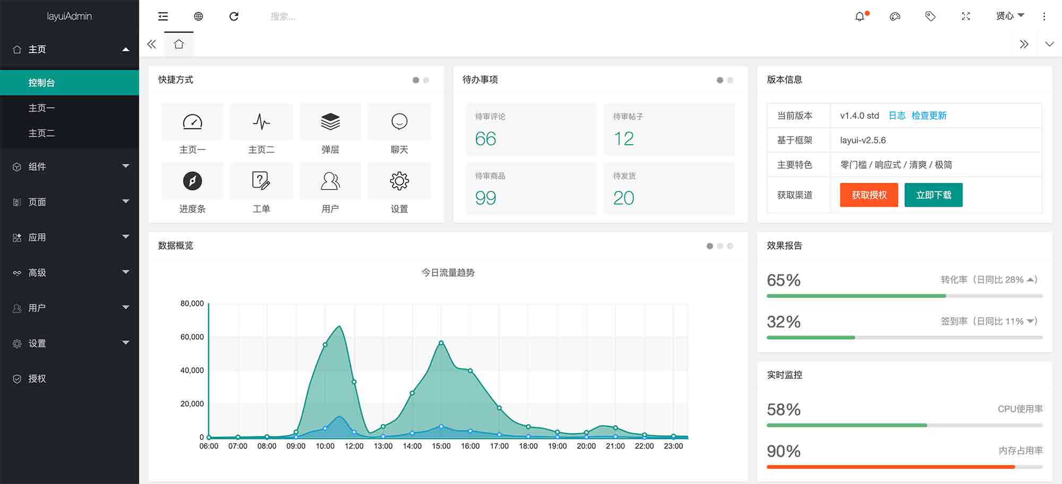Select 主页一 in sidebar submenu
This screenshot has height=484, width=1062.
pyautogui.click(x=70, y=108)
